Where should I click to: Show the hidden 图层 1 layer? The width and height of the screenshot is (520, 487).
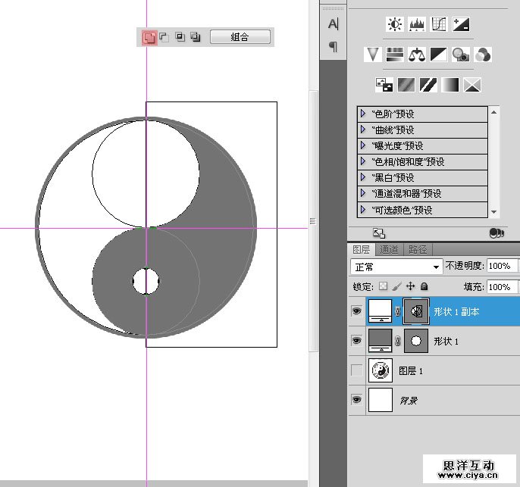357,370
